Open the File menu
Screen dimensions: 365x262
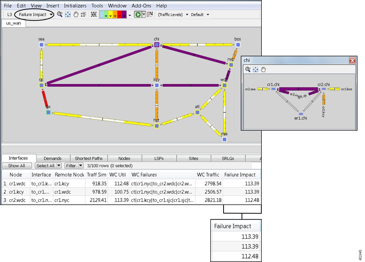(8, 6)
